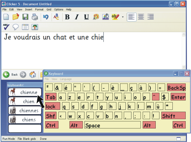Open the Format menu
191x142 pixels.
coord(39,9)
